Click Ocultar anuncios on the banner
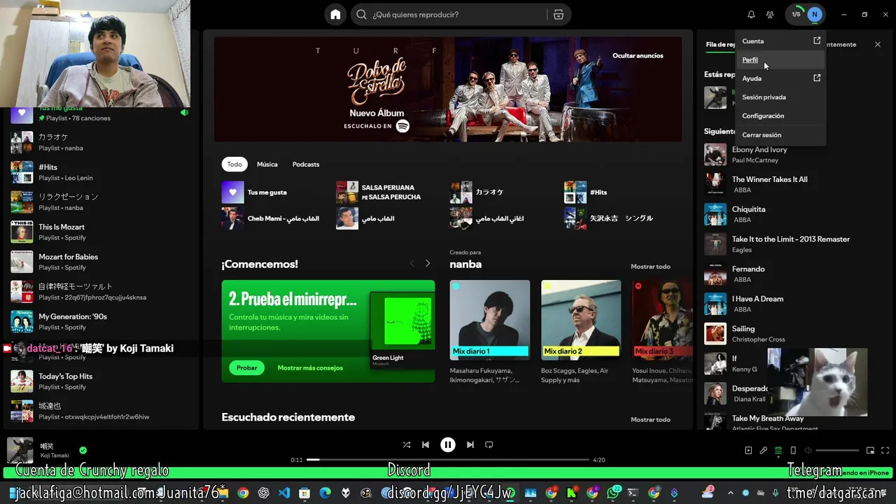Screen dimensions: 896x504 (x=638, y=55)
